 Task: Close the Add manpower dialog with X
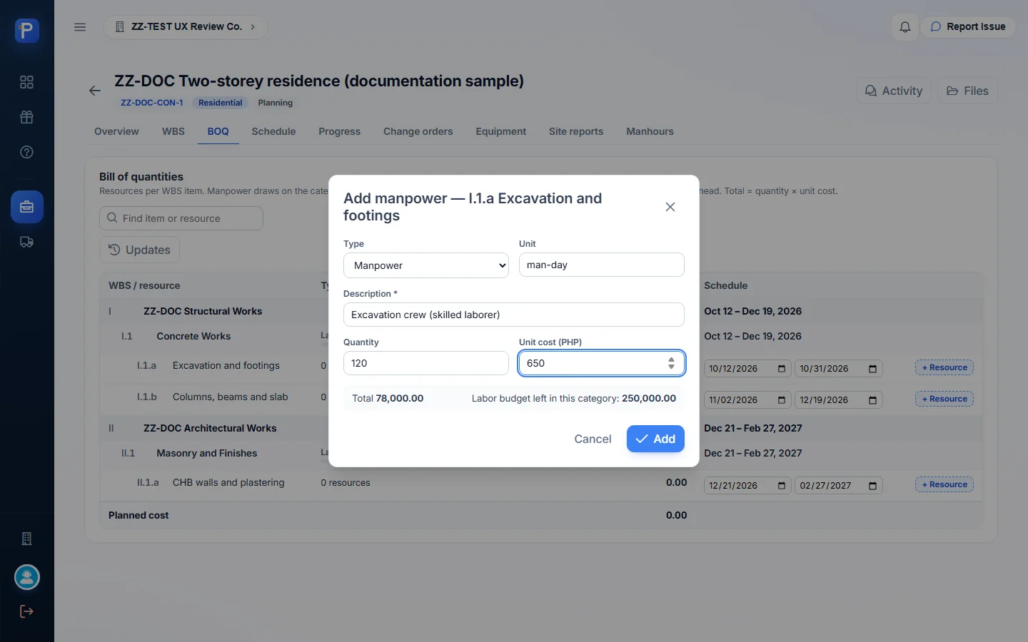click(670, 207)
